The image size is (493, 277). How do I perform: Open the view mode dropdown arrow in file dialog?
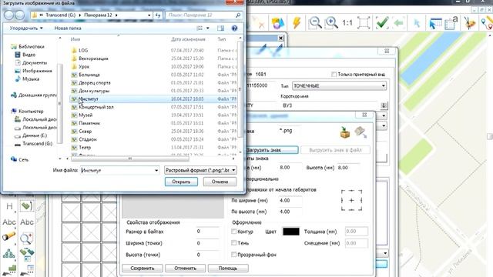[207, 28]
